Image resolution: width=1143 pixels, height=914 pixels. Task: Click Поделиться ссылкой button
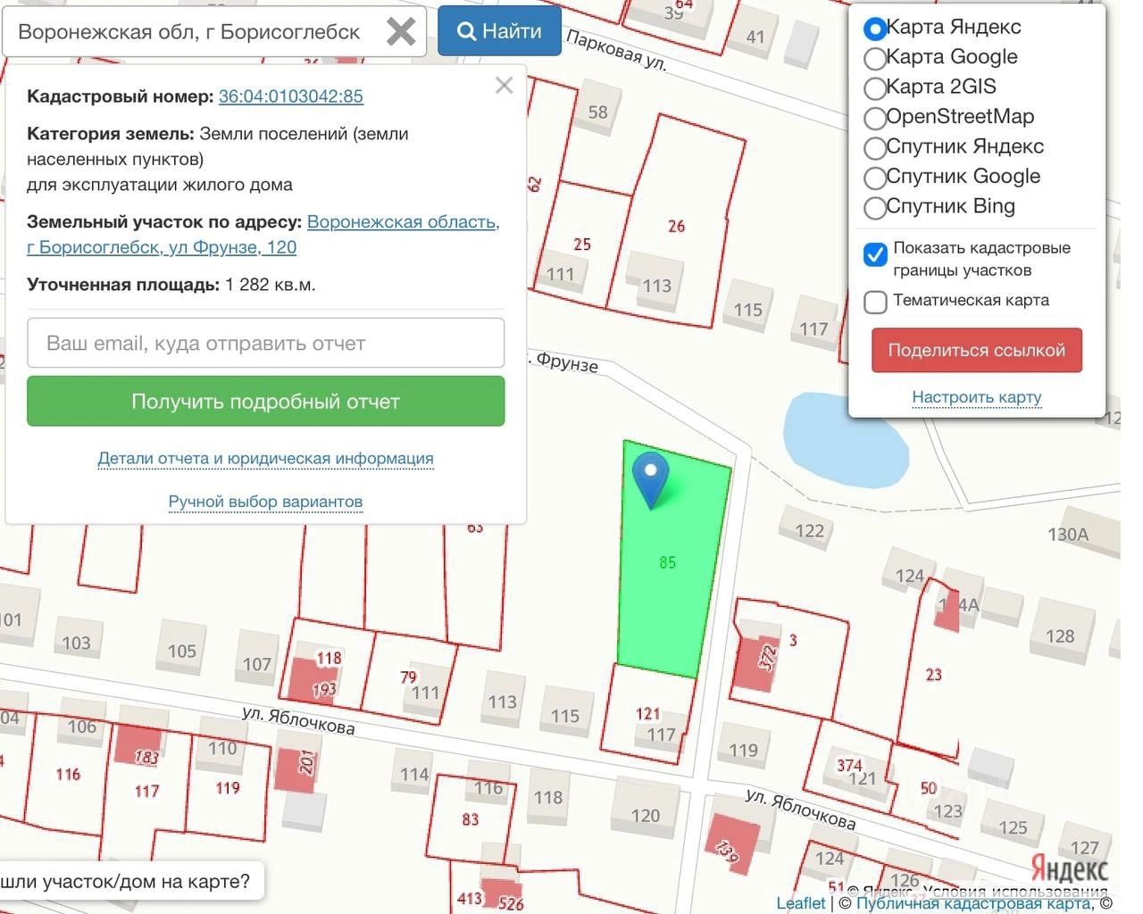[977, 350]
